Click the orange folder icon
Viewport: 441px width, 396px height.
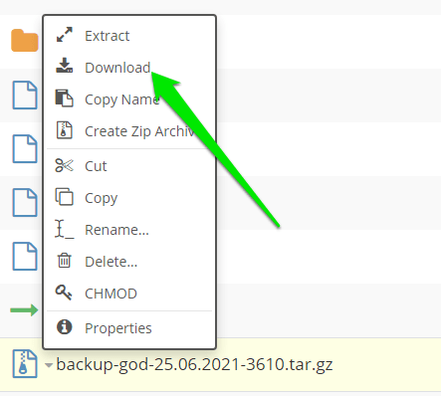coord(25,41)
